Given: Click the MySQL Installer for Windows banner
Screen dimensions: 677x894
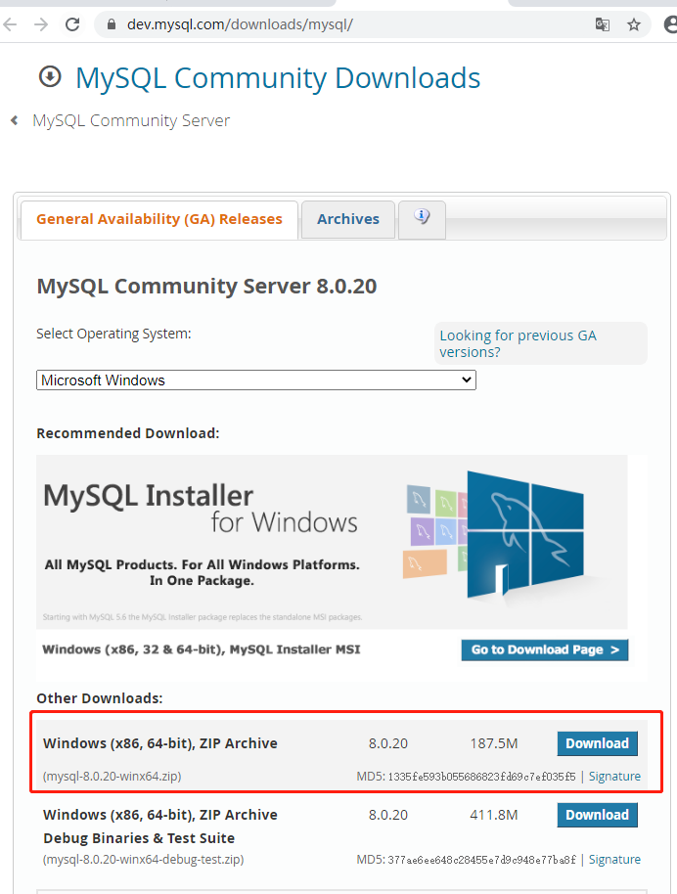Looking at the screenshot, I should pyautogui.click(x=332, y=542).
